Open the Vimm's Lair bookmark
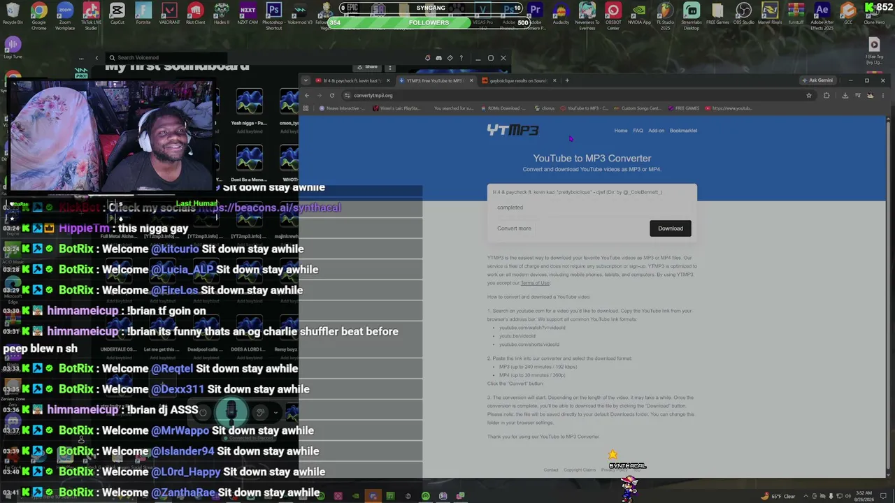The width and height of the screenshot is (895, 503). click(x=397, y=108)
